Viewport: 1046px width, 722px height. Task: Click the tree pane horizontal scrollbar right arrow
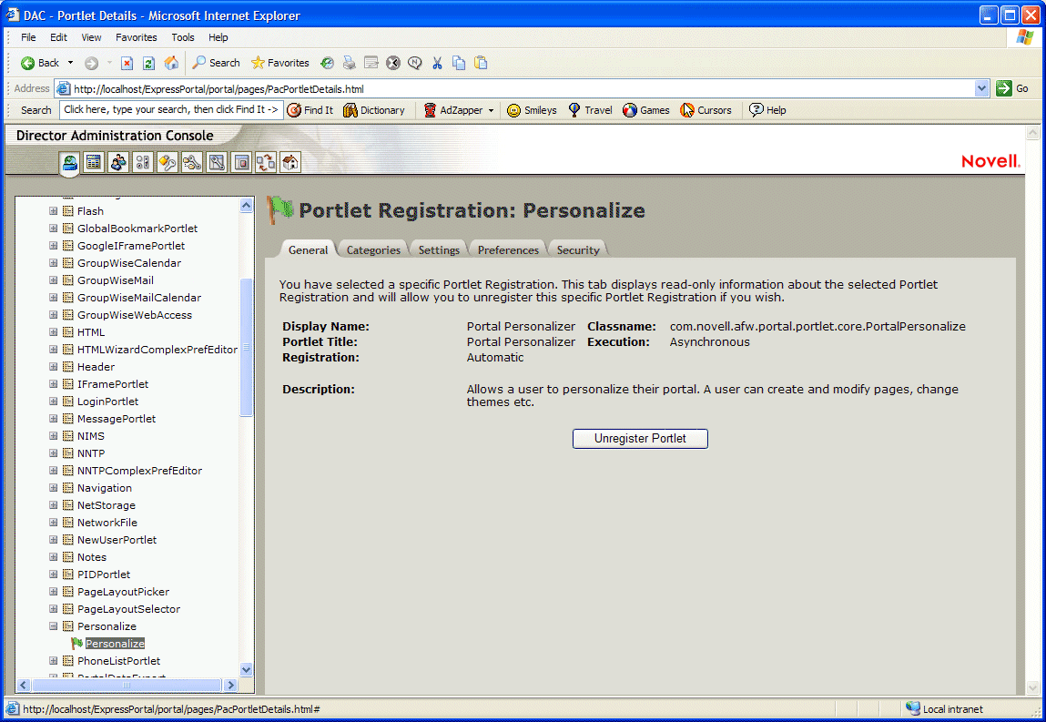231,685
